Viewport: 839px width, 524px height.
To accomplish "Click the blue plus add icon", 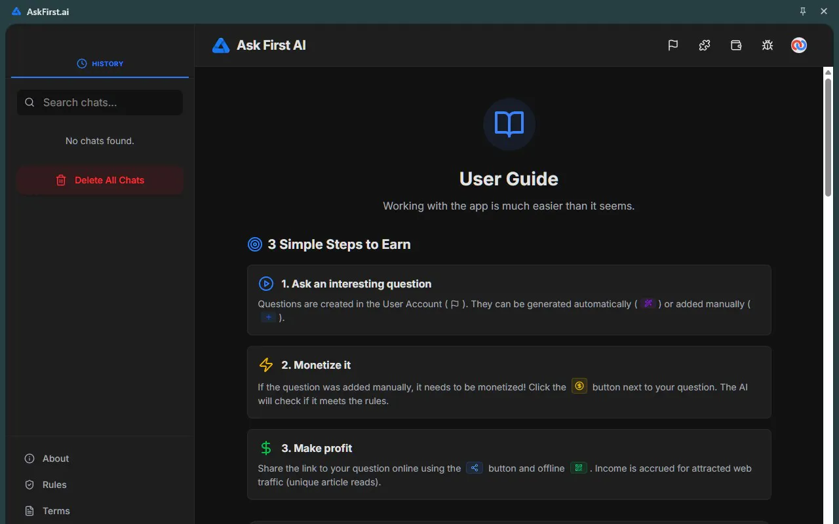I will tap(269, 317).
